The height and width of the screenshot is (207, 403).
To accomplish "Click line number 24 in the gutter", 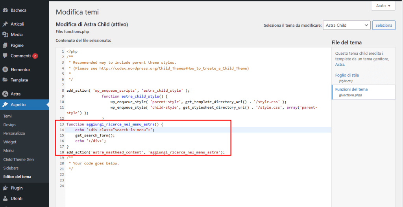I will click(x=62, y=186).
